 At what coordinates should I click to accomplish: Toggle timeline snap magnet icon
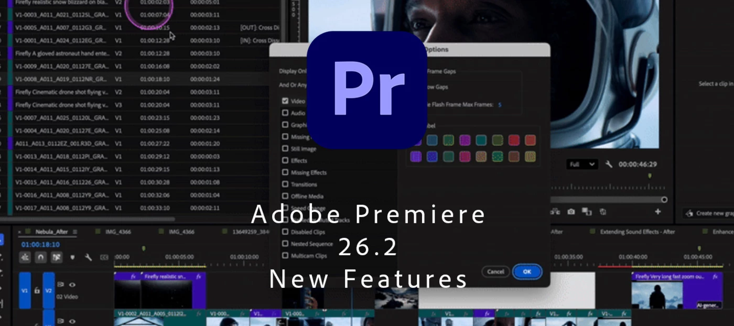click(x=40, y=257)
